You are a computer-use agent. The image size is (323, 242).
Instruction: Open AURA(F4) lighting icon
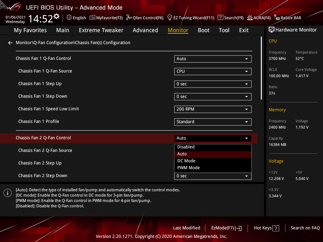pos(250,18)
